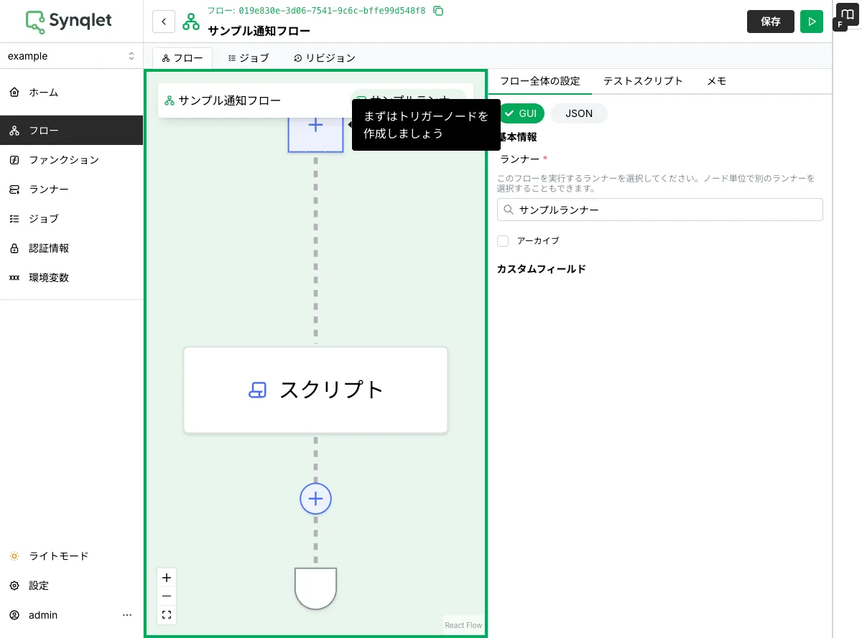Zoom in on the flow canvas
862x638 pixels.
click(167, 578)
